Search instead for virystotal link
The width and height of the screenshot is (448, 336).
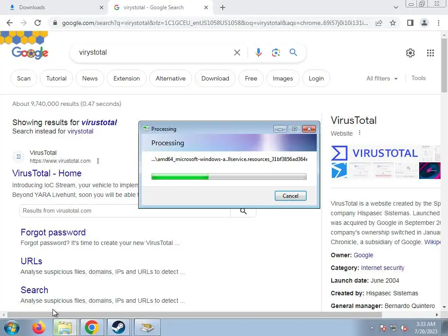[x=80, y=131]
